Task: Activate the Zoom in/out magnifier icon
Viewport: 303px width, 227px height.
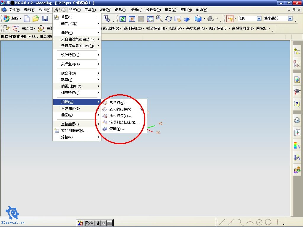Action: coord(159,19)
